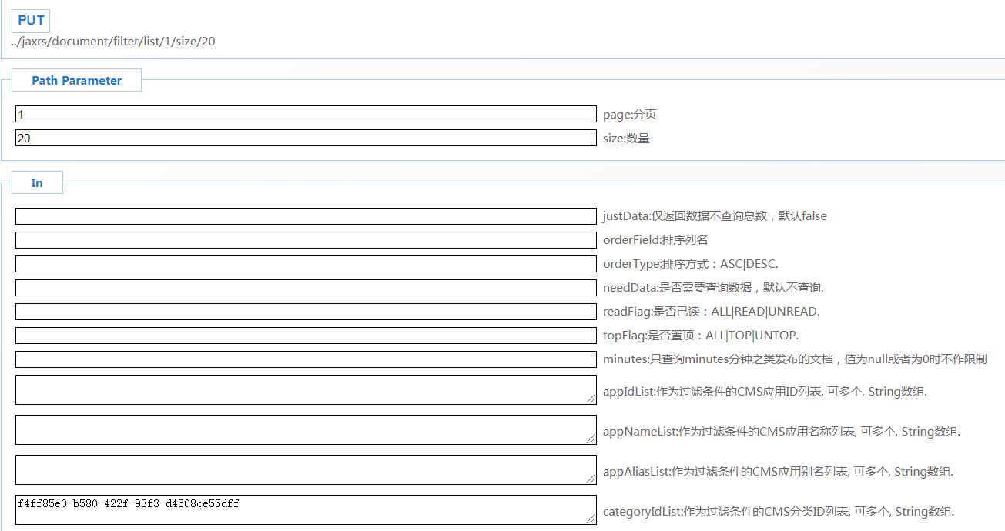The image size is (1005, 531).
Task: Click the appIdList text area
Action: click(306, 389)
